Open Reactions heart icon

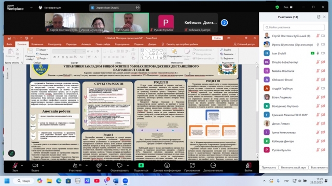point(120,165)
